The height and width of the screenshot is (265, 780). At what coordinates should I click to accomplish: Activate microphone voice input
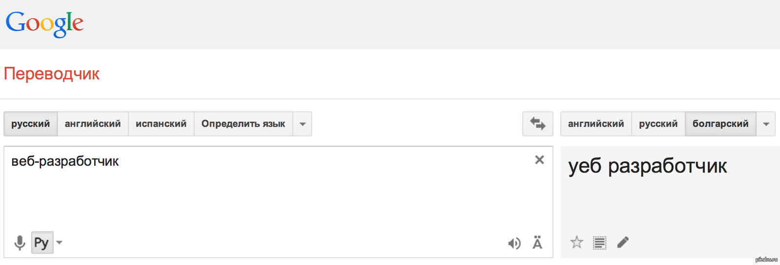19,243
